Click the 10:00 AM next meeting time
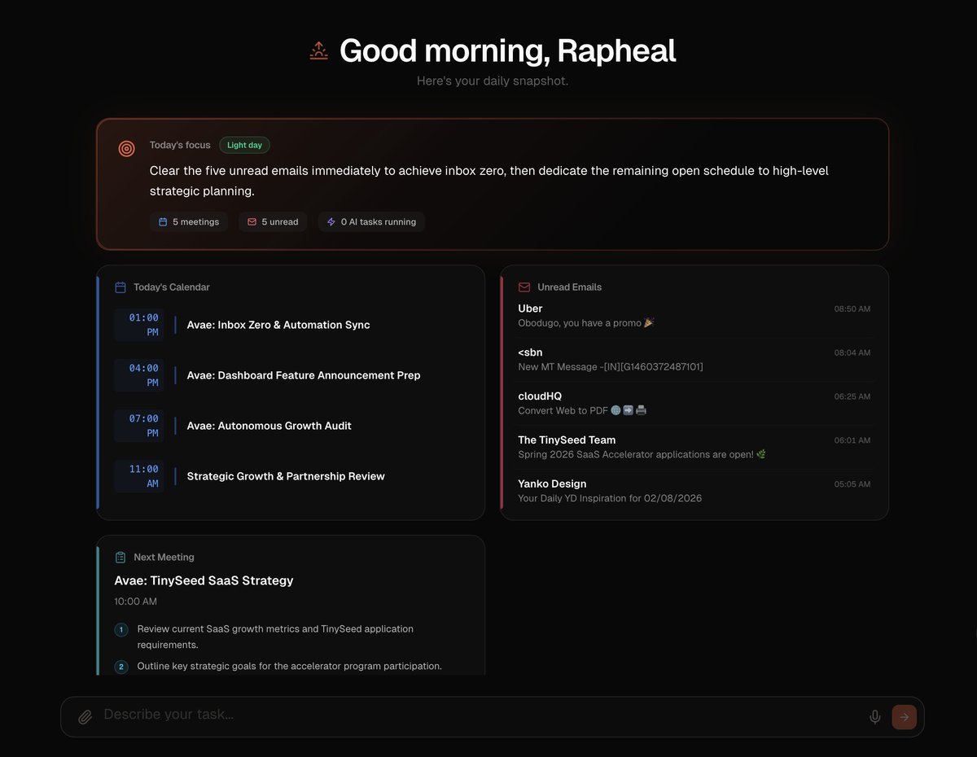The height and width of the screenshot is (757, 977). (x=136, y=602)
